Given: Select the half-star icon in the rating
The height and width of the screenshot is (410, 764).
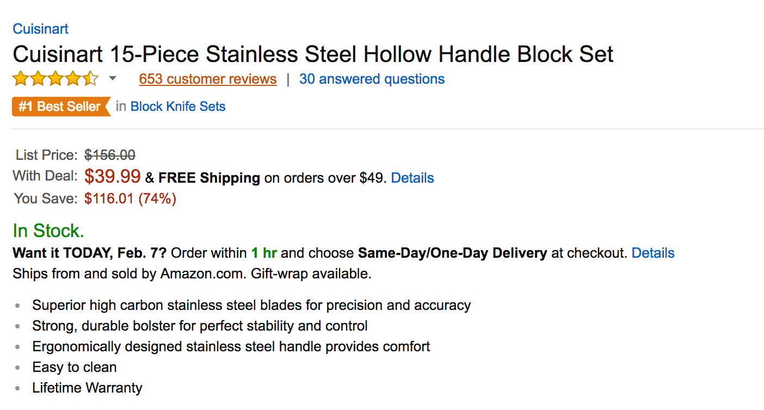Looking at the screenshot, I should [x=90, y=79].
